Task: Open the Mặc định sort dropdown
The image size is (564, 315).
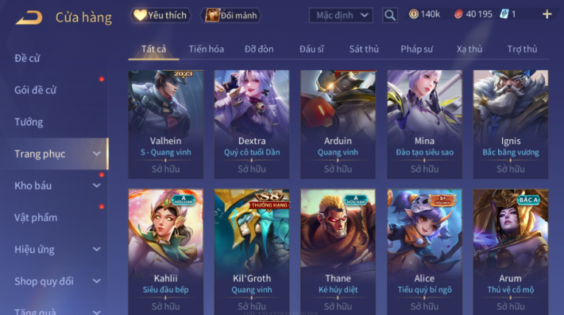Action: pos(341,15)
